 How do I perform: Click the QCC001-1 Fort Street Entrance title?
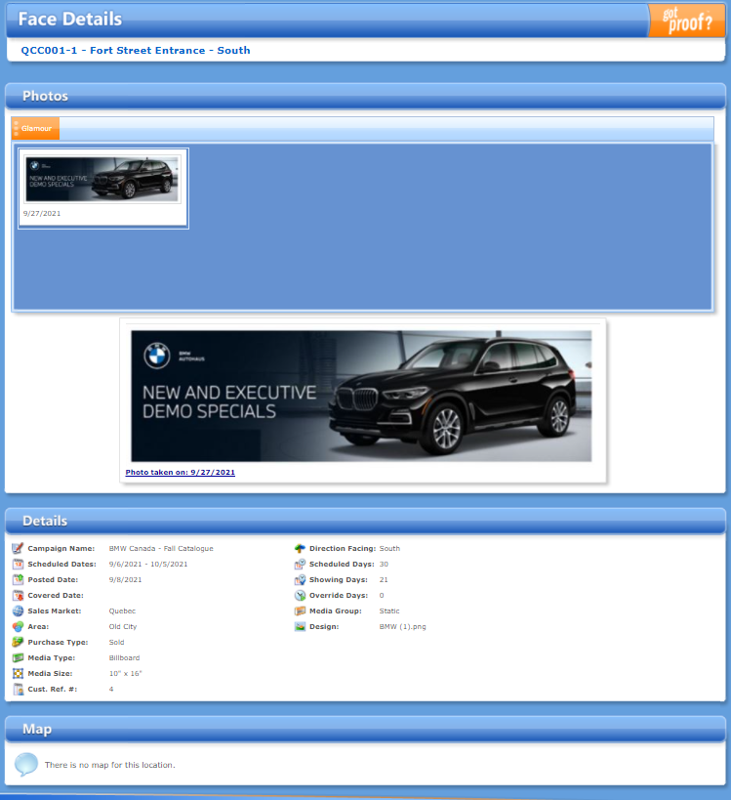(x=136, y=50)
